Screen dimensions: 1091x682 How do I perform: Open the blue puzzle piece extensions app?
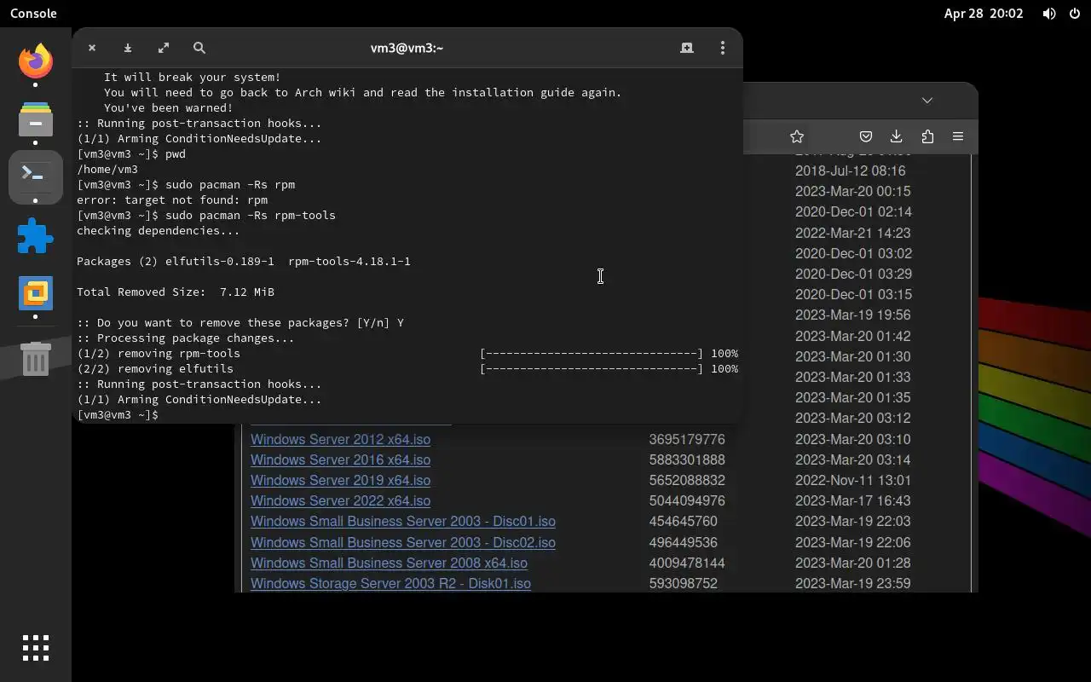tap(36, 236)
